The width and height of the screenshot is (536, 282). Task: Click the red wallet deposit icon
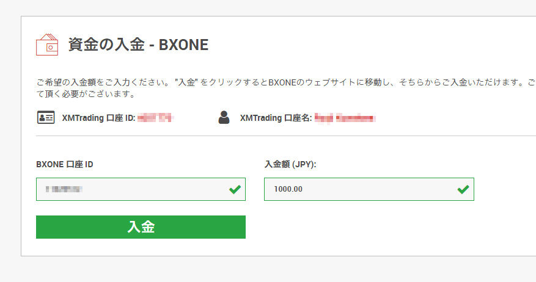click(x=47, y=45)
